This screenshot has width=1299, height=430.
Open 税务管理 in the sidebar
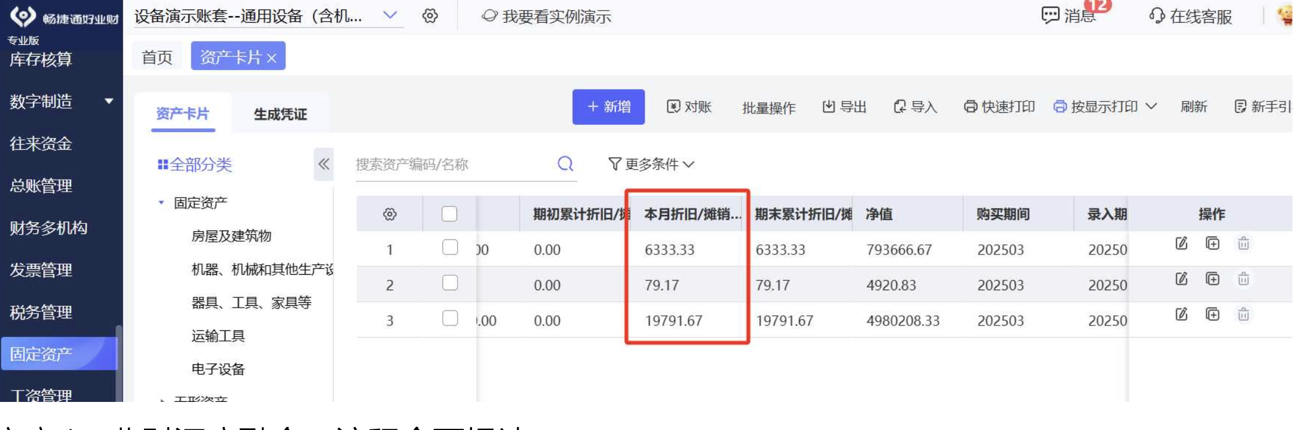click(x=41, y=312)
